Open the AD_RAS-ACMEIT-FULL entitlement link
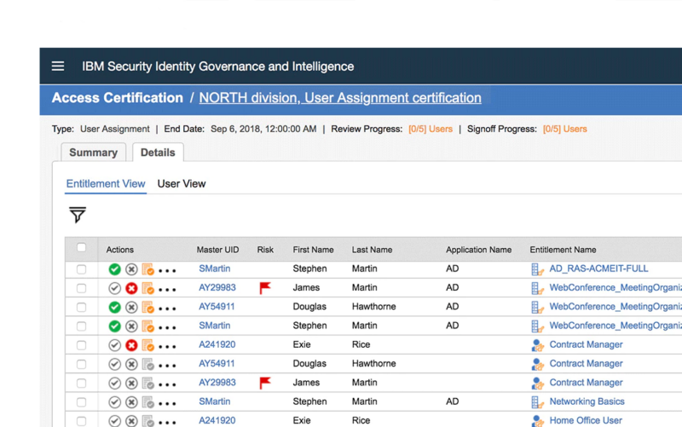Viewport: 682px width, 427px height. 598,268
